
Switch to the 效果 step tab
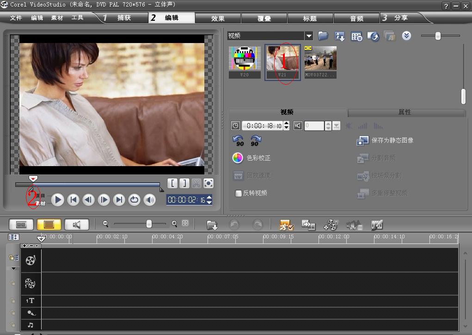click(218, 19)
